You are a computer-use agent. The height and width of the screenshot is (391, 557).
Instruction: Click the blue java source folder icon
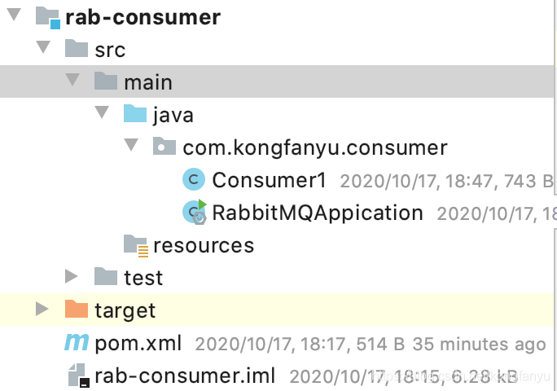[134, 114]
